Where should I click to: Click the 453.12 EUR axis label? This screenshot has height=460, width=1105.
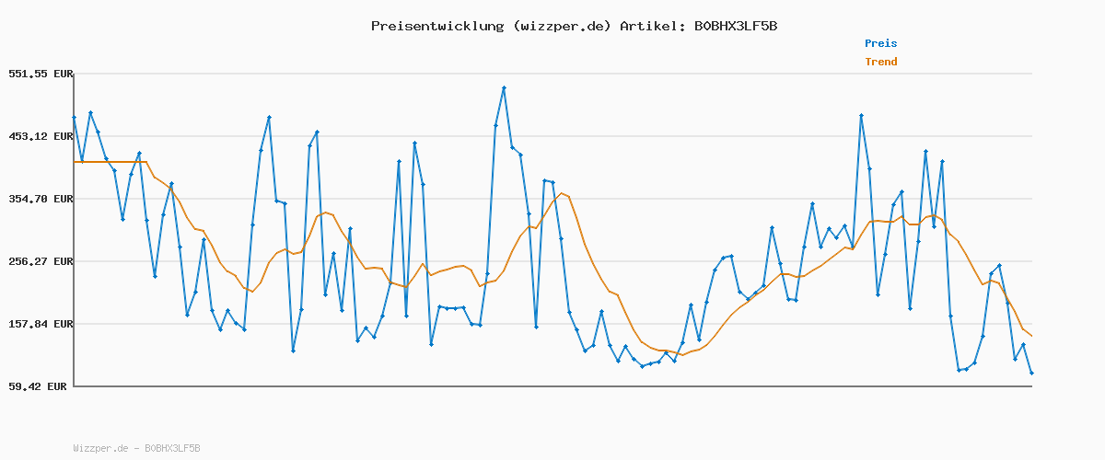point(40,136)
